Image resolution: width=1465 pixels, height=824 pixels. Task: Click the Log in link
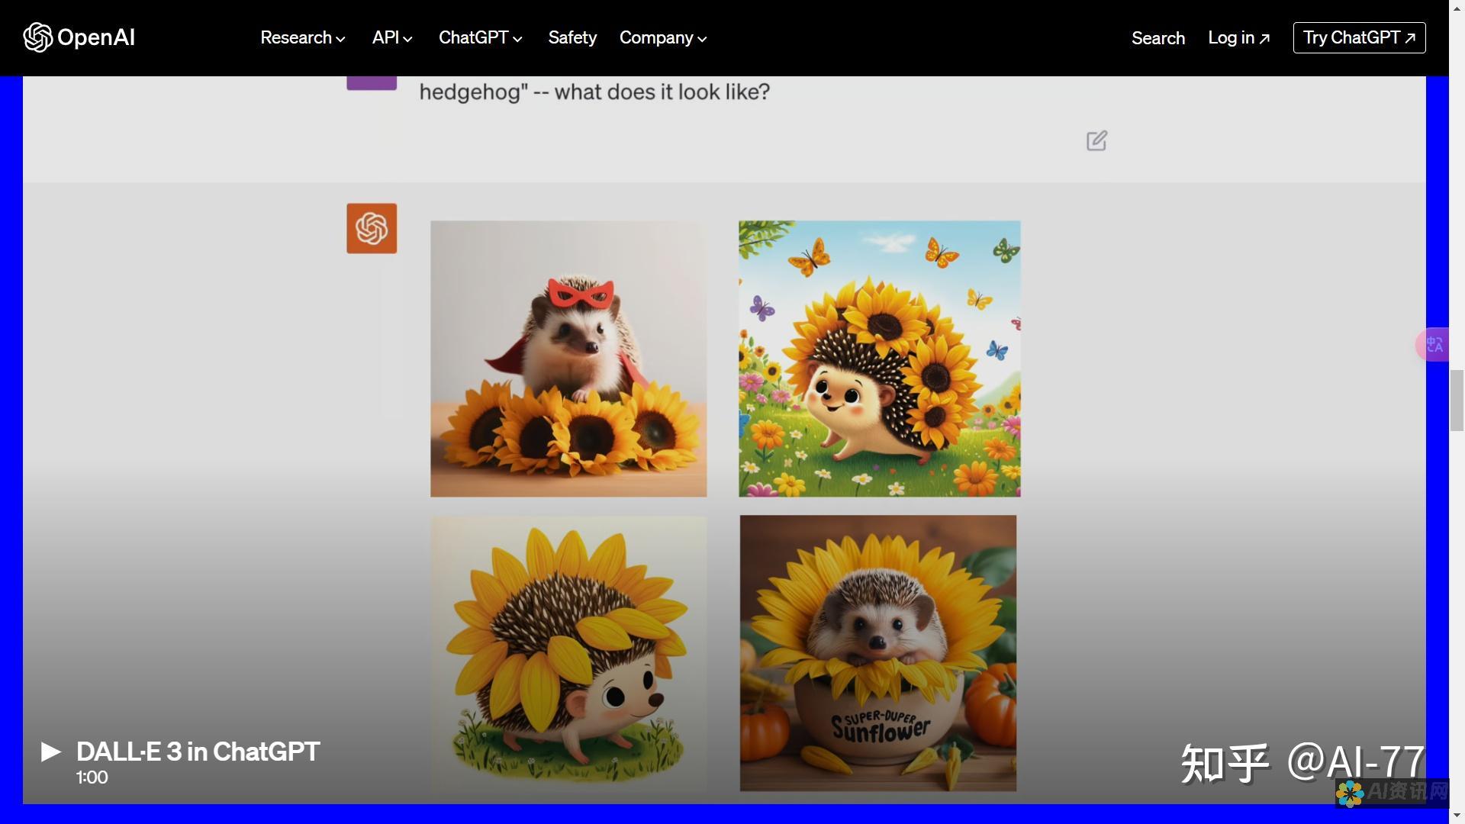[1238, 36]
